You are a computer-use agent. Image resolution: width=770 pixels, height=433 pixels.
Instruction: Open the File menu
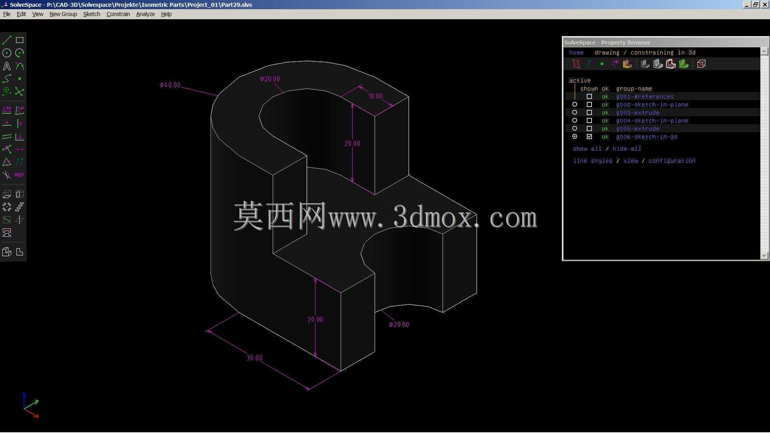point(7,14)
